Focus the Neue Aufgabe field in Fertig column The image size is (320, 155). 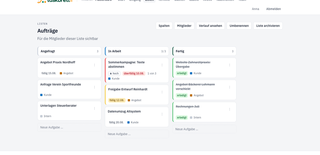coord(205,129)
